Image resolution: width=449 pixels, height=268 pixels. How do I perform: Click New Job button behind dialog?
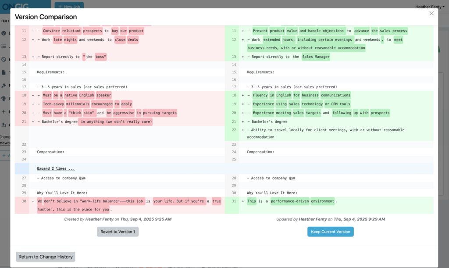coord(69,6)
